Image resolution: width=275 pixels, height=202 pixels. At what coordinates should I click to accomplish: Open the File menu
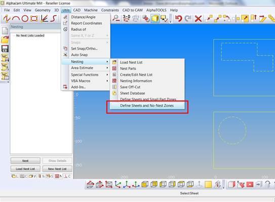pos(7,10)
